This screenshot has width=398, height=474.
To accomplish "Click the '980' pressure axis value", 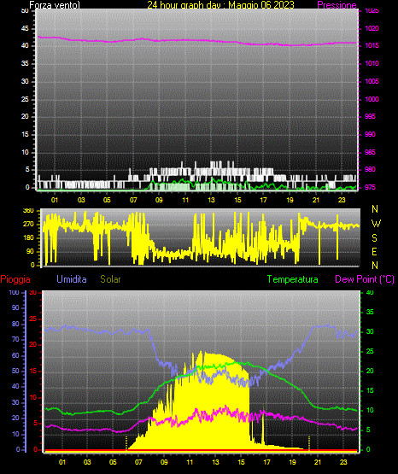I will coord(370,169).
